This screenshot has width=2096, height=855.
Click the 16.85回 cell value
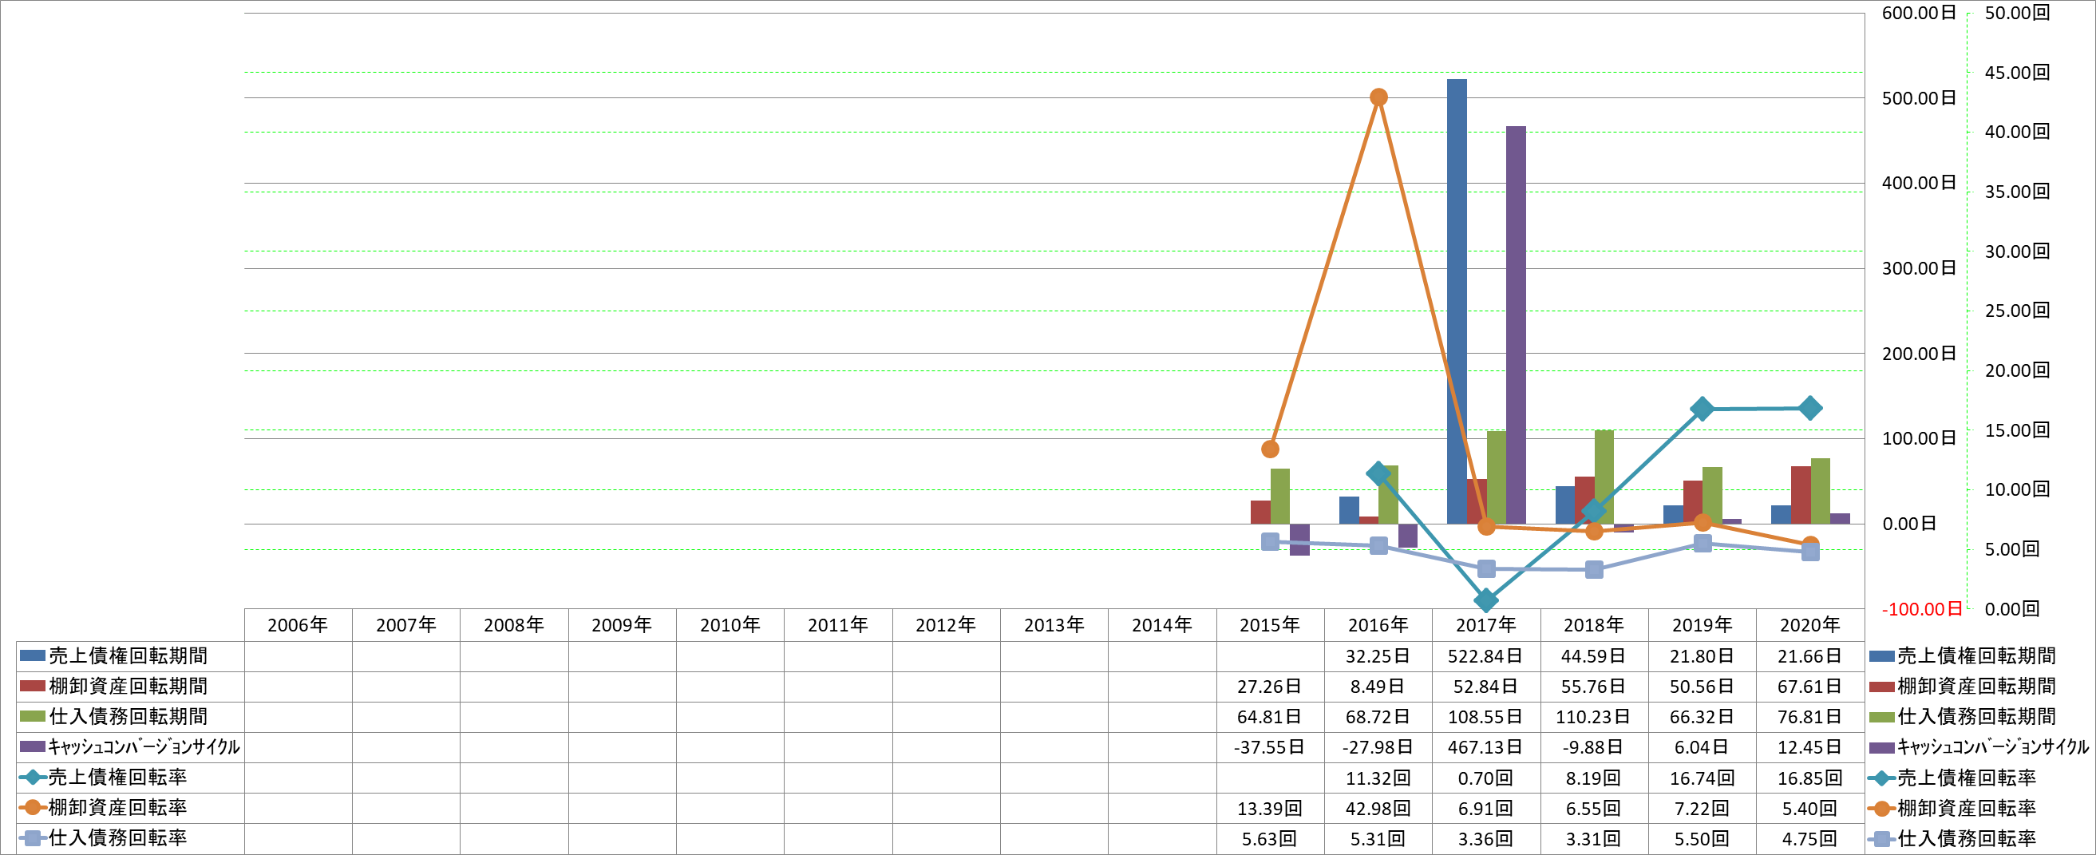[x=1809, y=778]
